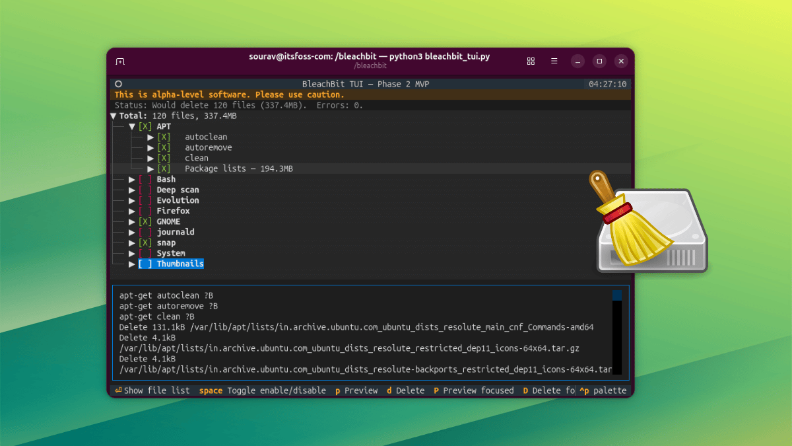The width and height of the screenshot is (792, 446).
Task: Click the log panel scrollbar track
Action: coord(617,337)
